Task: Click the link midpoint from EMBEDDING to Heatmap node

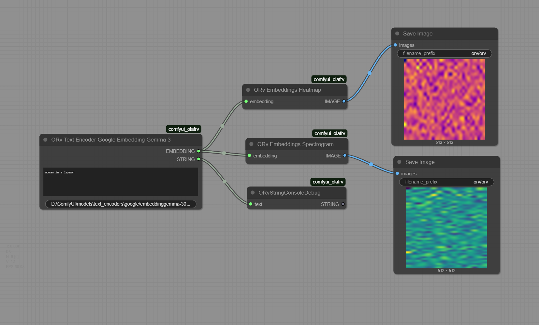Action: (222, 126)
